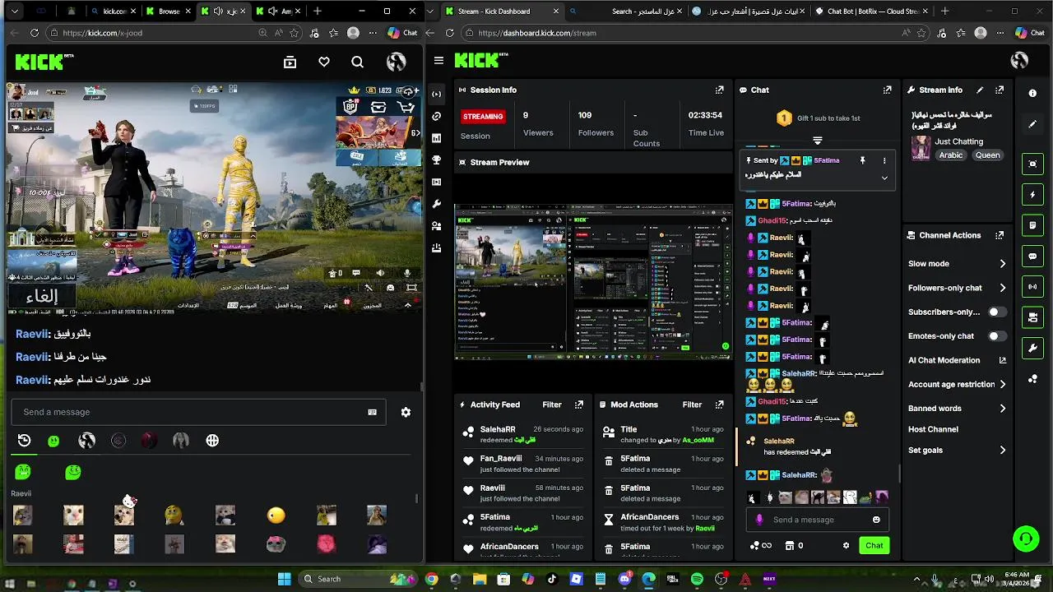The image size is (1053, 592).
Task: Click the taskbar Search box
Action: 357,579
